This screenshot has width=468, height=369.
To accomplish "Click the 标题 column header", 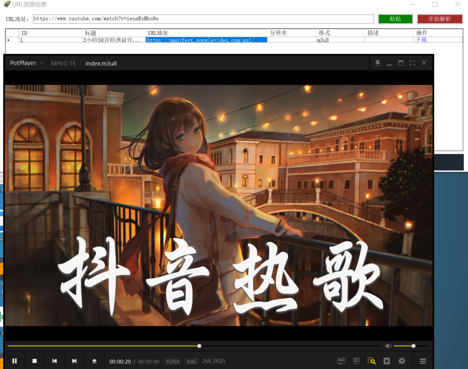I will [114, 33].
